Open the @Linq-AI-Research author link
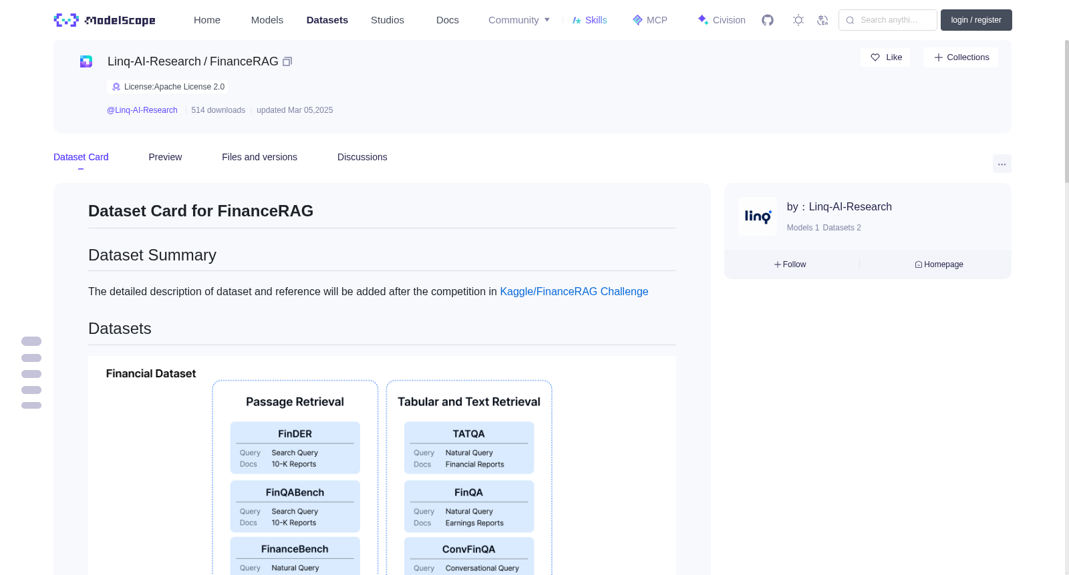 coord(142,110)
